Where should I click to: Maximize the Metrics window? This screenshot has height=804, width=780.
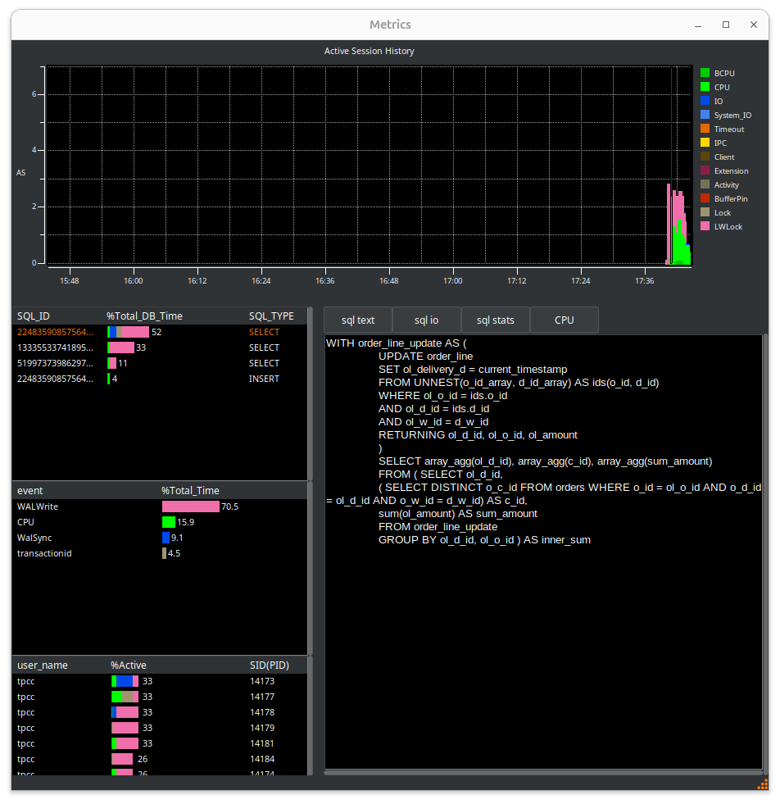pos(725,25)
